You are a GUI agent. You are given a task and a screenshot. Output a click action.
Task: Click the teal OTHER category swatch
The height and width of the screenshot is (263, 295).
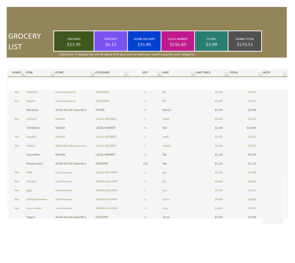point(211,41)
